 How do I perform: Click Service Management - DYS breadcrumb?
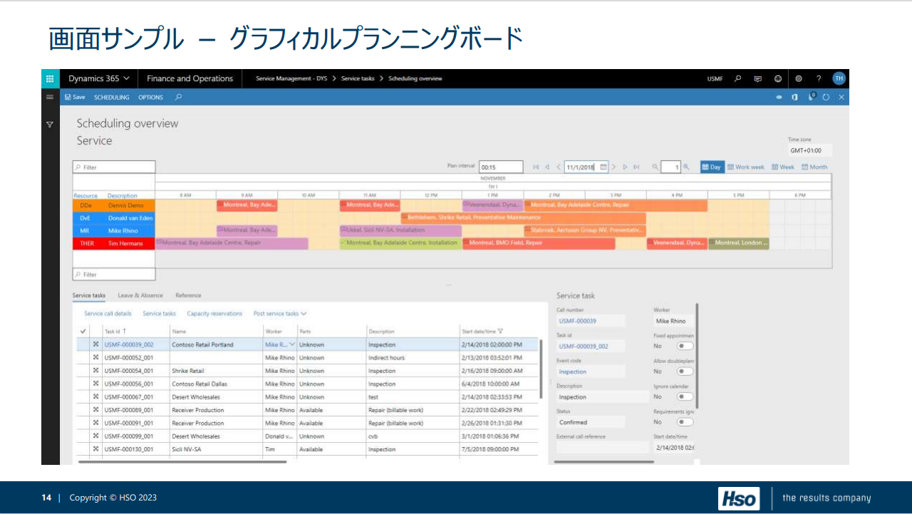click(292, 79)
